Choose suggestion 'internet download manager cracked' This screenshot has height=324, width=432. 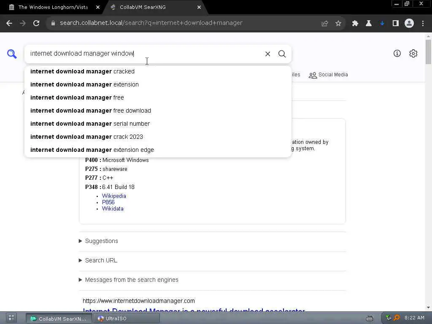tap(158, 71)
